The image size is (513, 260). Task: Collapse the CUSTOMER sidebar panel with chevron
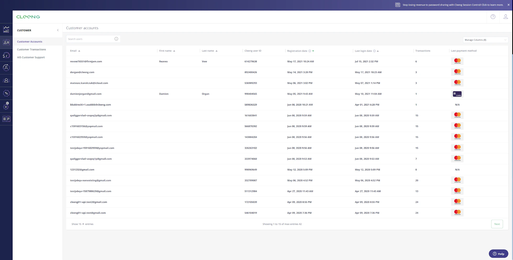click(58, 30)
